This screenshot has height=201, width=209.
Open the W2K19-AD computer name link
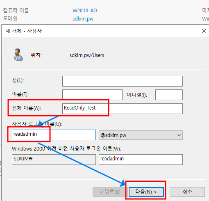point(85,11)
